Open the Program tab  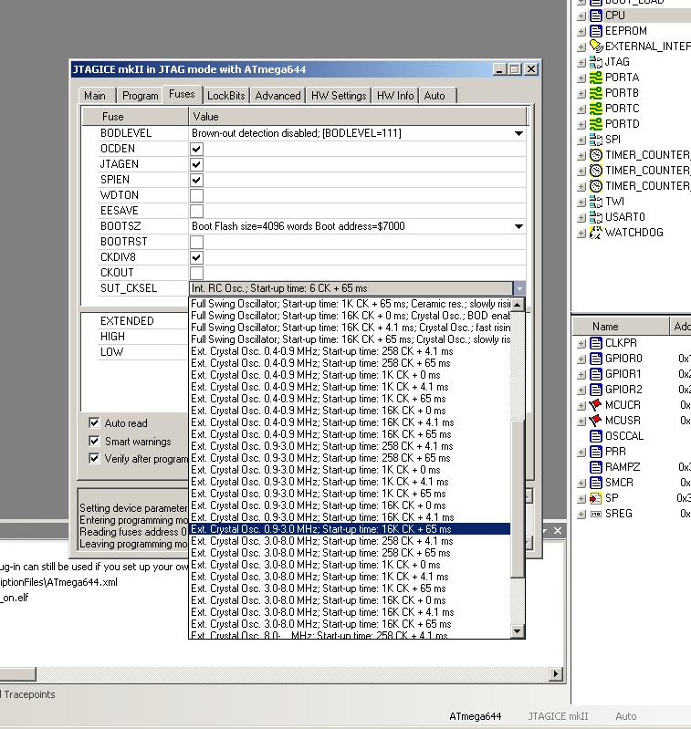point(140,95)
